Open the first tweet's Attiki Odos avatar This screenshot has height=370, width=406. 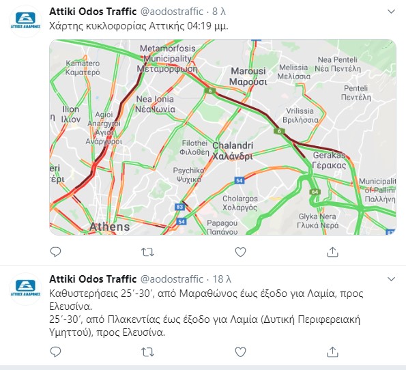(x=25, y=21)
